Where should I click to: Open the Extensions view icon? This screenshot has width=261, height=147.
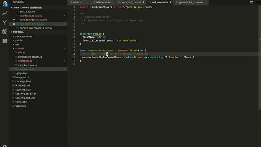pyautogui.click(x=4, y=41)
